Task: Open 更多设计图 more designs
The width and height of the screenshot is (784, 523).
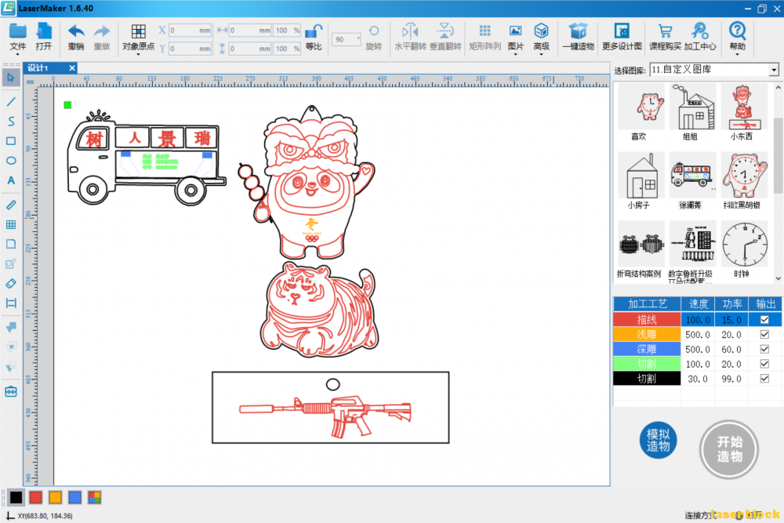Action: 622,37
